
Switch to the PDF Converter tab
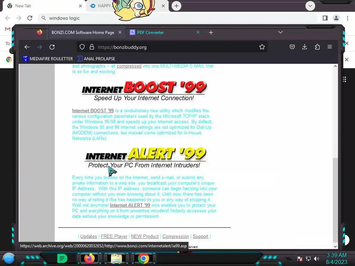coord(165,32)
